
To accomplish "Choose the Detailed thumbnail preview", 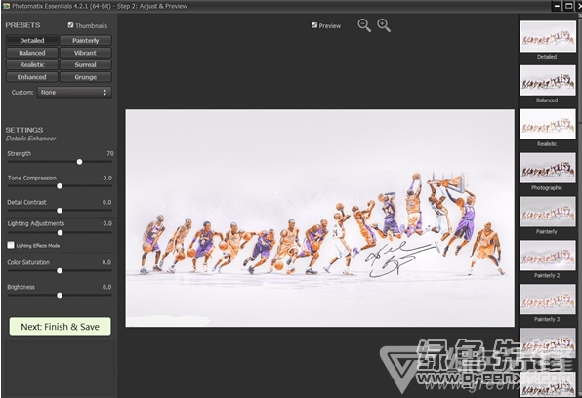I will point(548,37).
